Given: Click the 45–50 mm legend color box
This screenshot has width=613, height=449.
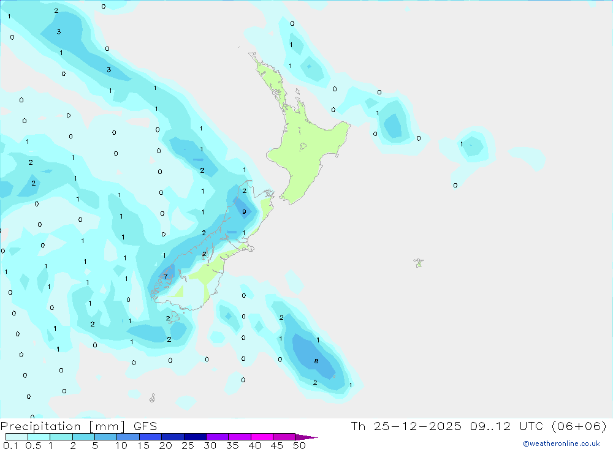Looking at the screenshot, I should [284, 437].
